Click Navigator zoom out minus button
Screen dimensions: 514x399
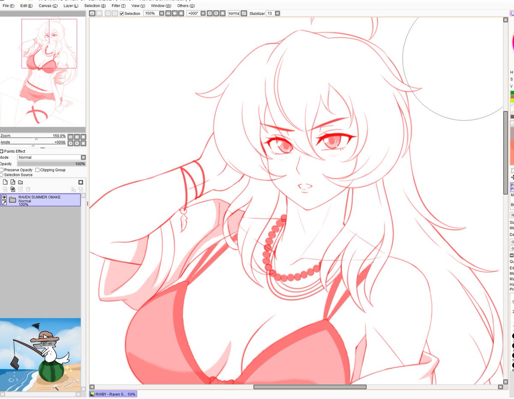point(71,137)
